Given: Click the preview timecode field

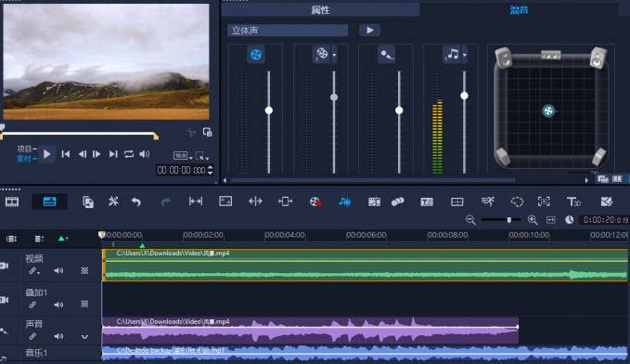Looking at the screenshot, I should pyautogui.click(x=181, y=170).
